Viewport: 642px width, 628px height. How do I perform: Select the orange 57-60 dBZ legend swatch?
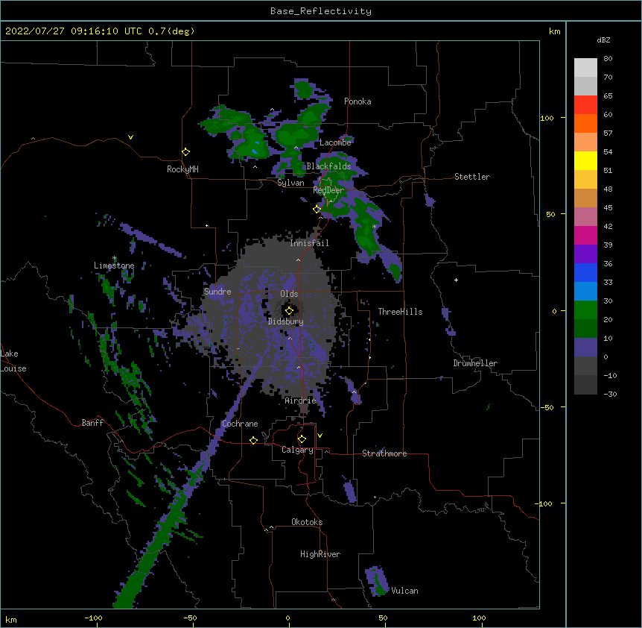[x=585, y=123]
